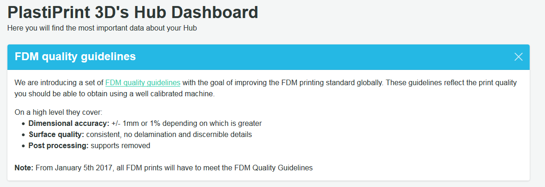The image size is (545, 187).
Task: Click the "We are introducing a set of" text
Action: point(59,83)
